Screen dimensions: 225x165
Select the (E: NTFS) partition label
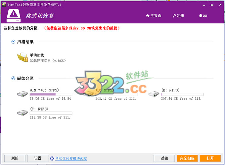[x=170, y=90]
